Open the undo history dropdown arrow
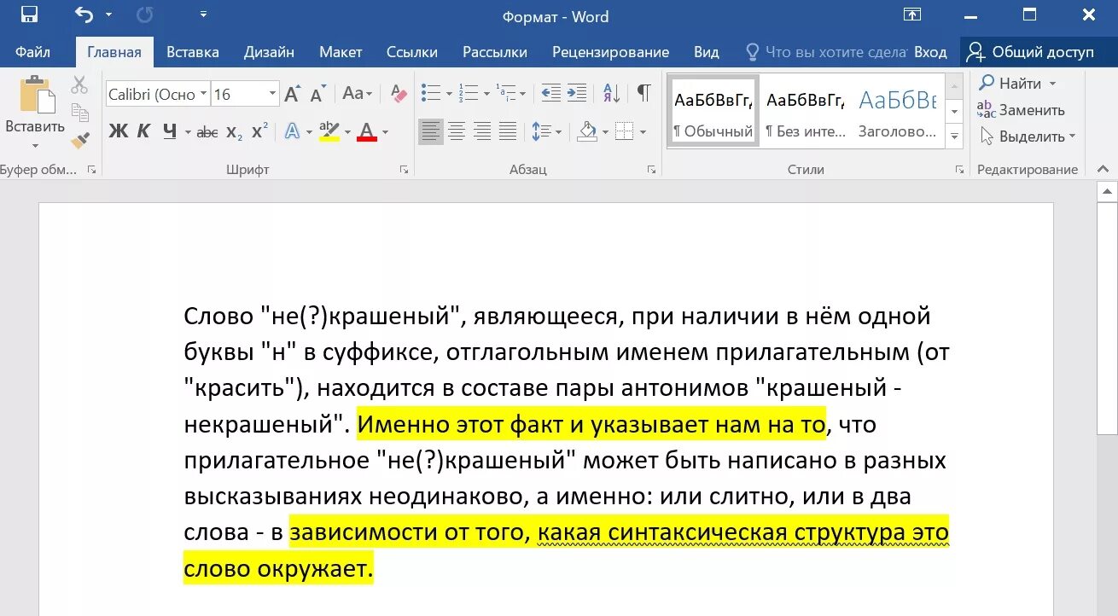This screenshot has height=616, width=1118. coord(108,15)
